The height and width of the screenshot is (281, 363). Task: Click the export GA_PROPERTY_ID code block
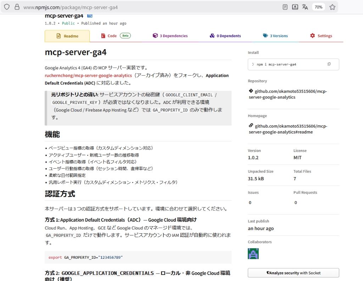(x=138, y=257)
